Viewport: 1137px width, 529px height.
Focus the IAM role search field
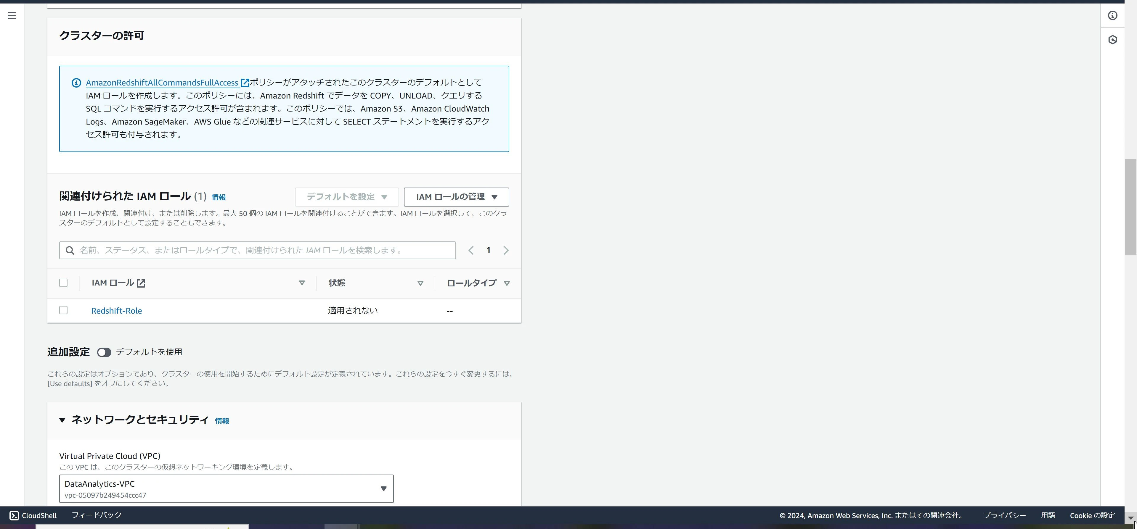(x=257, y=250)
